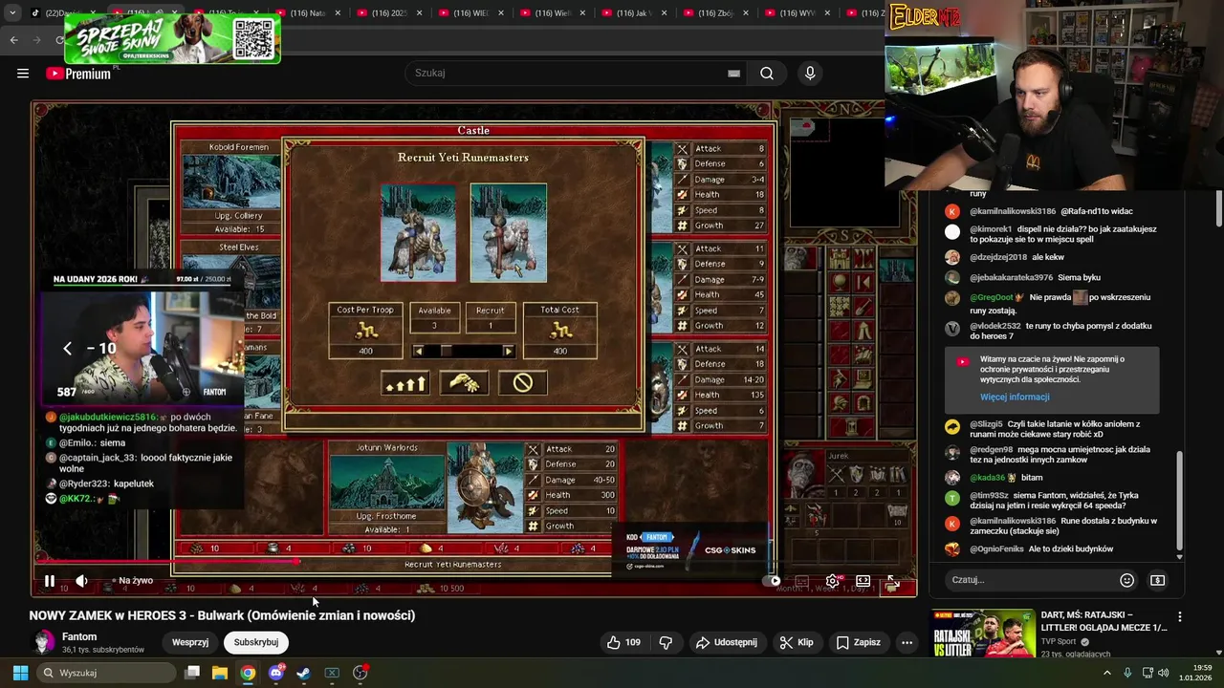Screen dimensions: 1224x688
Task: Click the taskbar Wyszukaj search box
Action: (106, 673)
